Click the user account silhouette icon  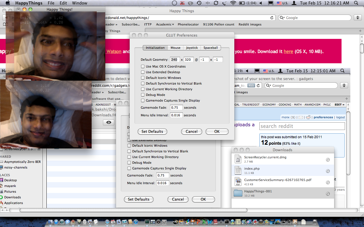(294, 3)
